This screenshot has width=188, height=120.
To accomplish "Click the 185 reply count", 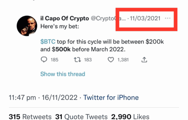I will pos(54,60).
